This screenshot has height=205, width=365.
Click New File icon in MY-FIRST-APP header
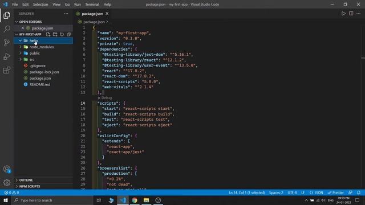pos(48,34)
